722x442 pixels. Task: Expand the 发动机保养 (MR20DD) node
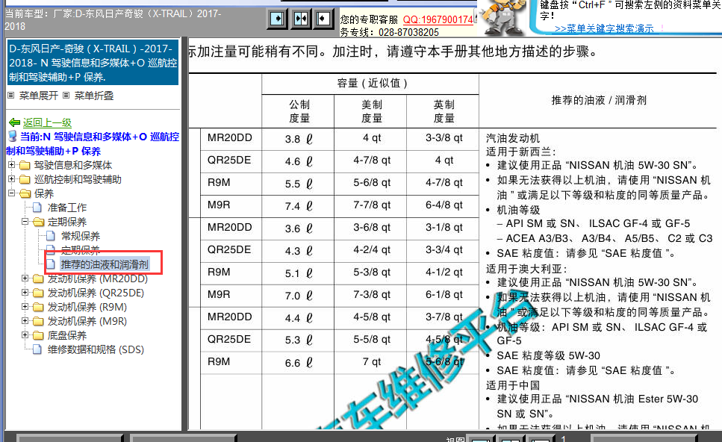(x=25, y=278)
